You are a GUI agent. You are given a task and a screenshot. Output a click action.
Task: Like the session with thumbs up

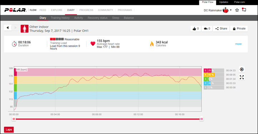click(x=195, y=29)
